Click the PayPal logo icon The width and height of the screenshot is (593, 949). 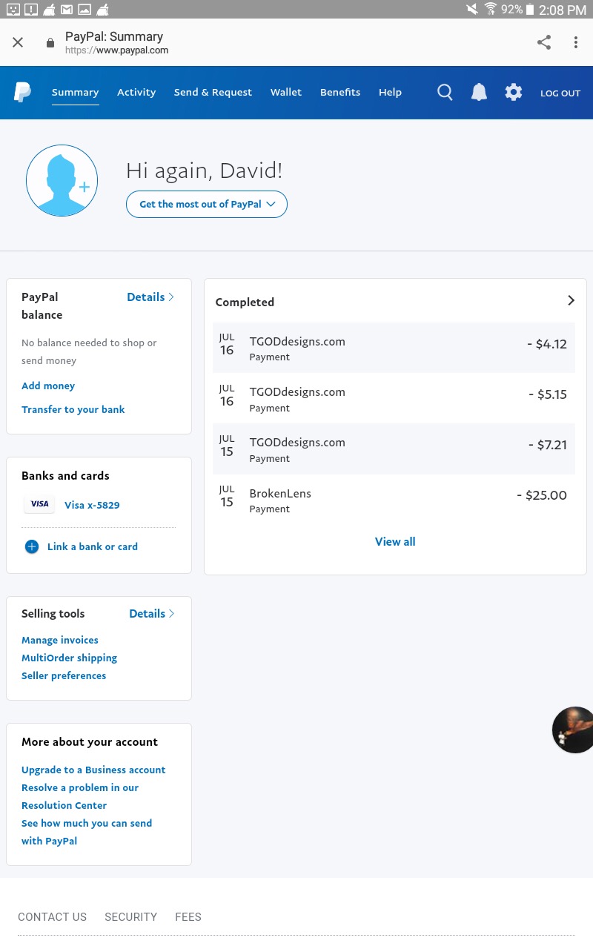[x=22, y=93]
